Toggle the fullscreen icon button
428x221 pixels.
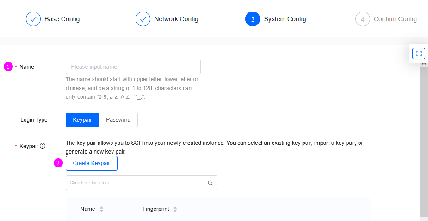418,54
